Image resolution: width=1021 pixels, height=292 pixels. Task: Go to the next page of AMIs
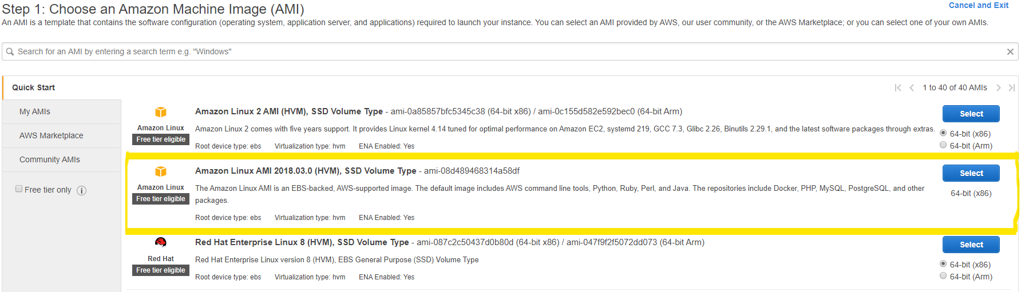coord(998,87)
